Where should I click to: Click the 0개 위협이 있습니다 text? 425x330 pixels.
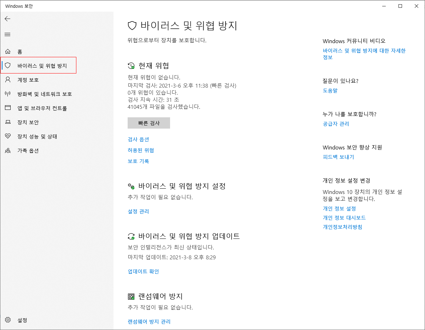click(x=153, y=93)
